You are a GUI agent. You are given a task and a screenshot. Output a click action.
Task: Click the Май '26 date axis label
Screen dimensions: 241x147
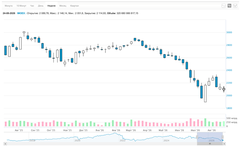click(x=163, y=130)
